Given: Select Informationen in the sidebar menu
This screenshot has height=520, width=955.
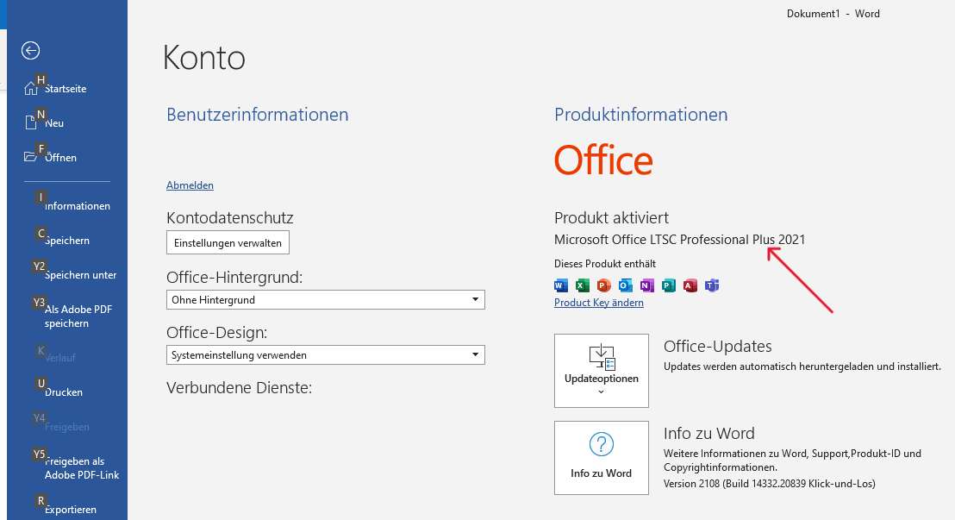Looking at the screenshot, I should (x=77, y=206).
